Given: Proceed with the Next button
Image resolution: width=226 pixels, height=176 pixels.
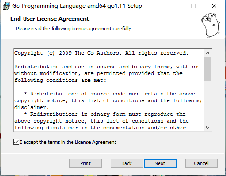Looking at the screenshot, I should [160, 163].
